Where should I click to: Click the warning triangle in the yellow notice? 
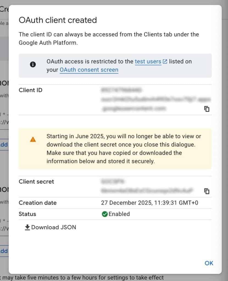(33, 139)
